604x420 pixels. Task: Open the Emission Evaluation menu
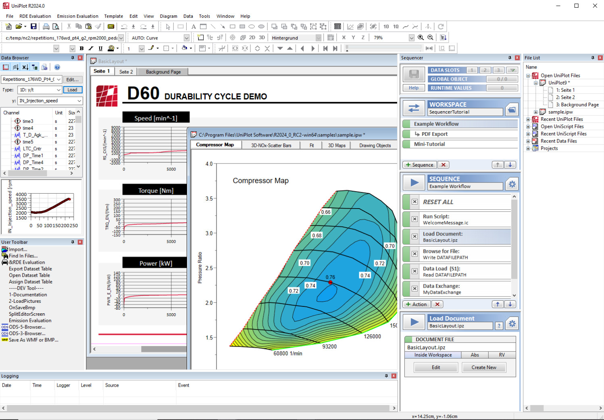click(x=77, y=16)
